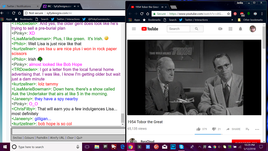The image size is (268, 151).
Task: Open the Windows Start menu
Action: click(5, 147)
